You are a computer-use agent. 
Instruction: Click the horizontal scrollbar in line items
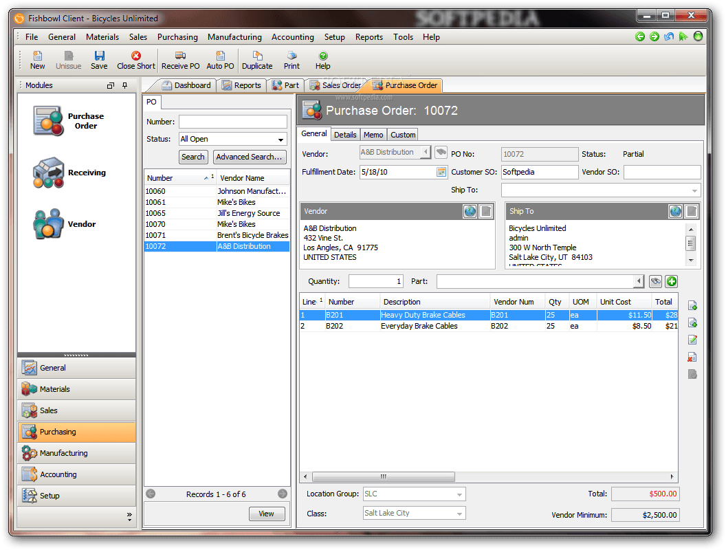tap(384, 476)
